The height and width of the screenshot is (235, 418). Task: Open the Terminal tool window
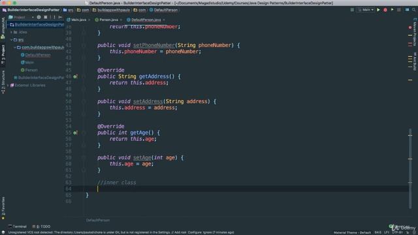click(18, 227)
